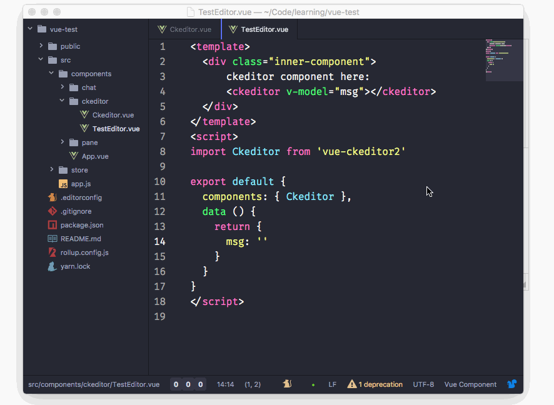The height and width of the screenshot is (405, 554).
Task: Expand the public folder chevron
Action: pyautogui.click(x=41, y=46)
